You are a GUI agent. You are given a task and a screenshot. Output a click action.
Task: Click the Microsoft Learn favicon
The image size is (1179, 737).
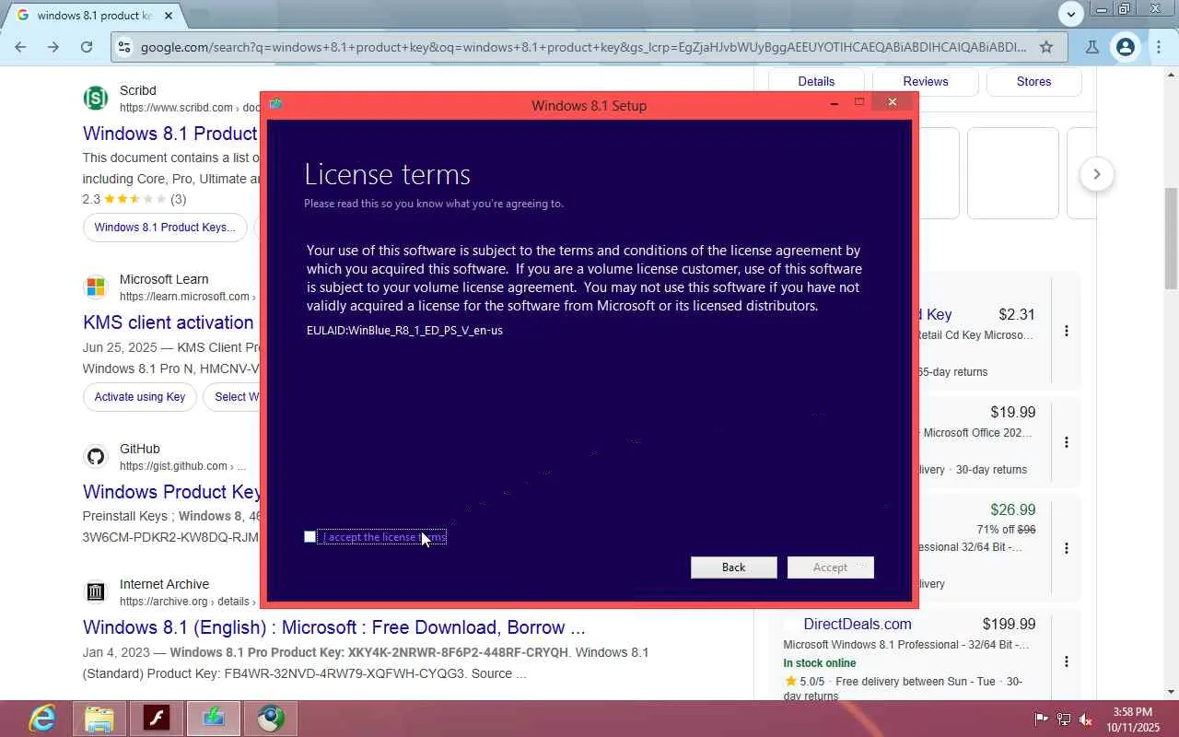click(96, 287)
